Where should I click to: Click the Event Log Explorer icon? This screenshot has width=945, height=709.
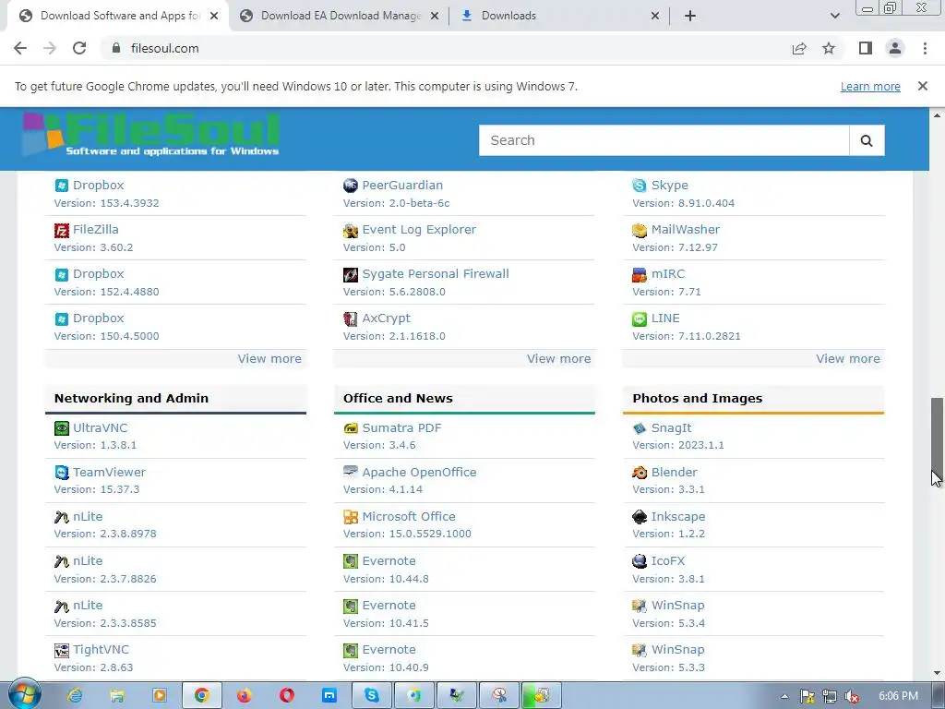pyautogui.click(x=350, y=230)
